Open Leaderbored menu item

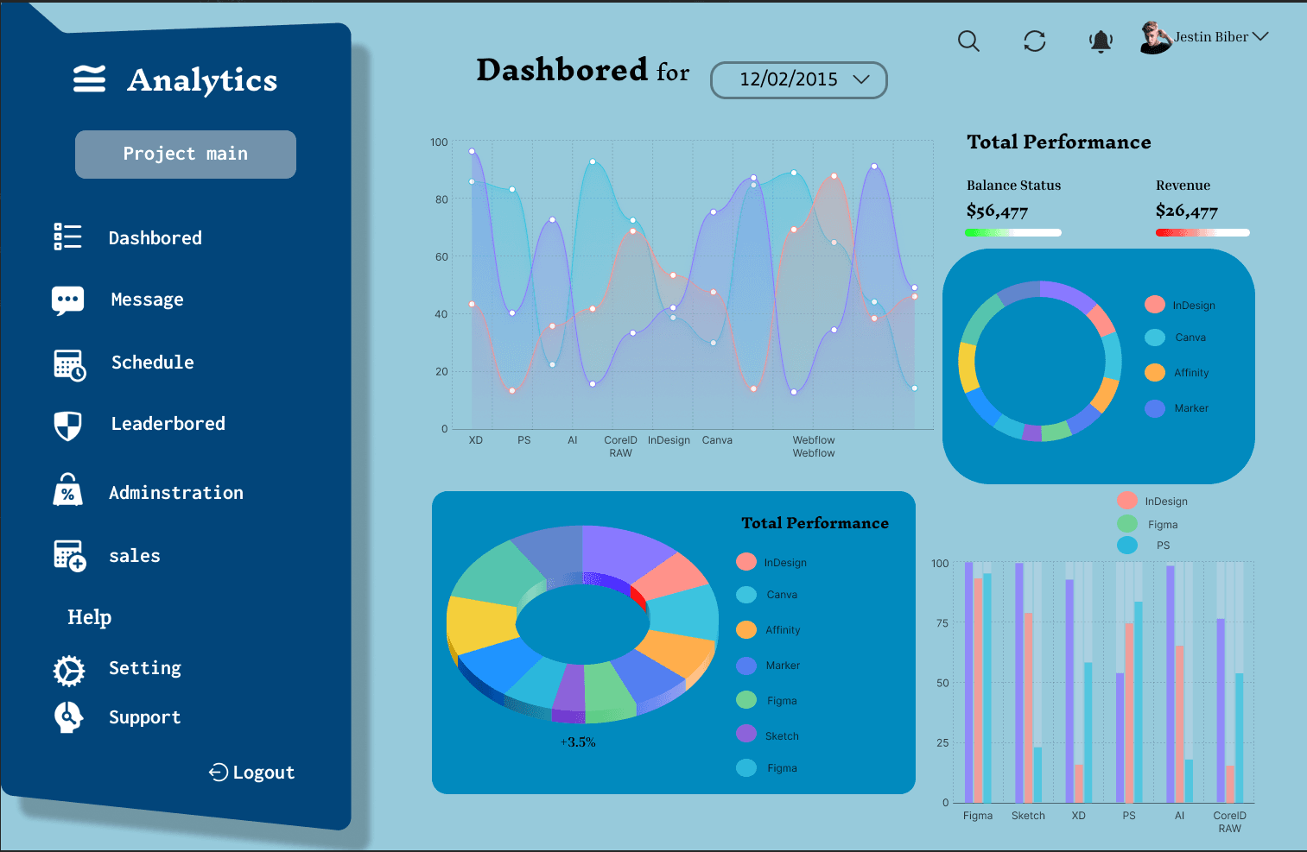(x=168, y=424)
